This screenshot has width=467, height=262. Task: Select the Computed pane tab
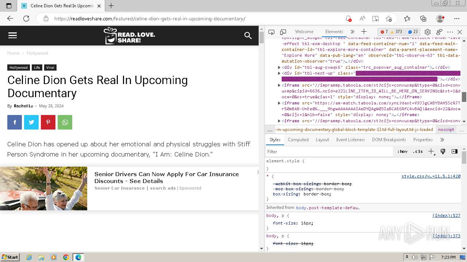point(298,140)
